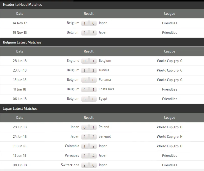Click the Paraguay 2 : 4 Japan score
Screen dimensions: 204x171
[x=89, y=156]
